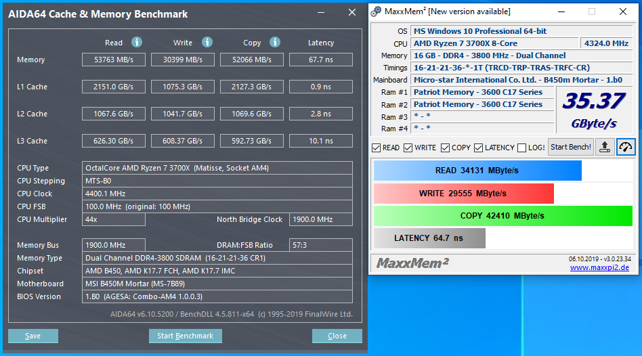The width and height of the screenshot is (642, 356).
Task: Select Memory Write value 30399 MB/s
Action: [x=183, y=60]
